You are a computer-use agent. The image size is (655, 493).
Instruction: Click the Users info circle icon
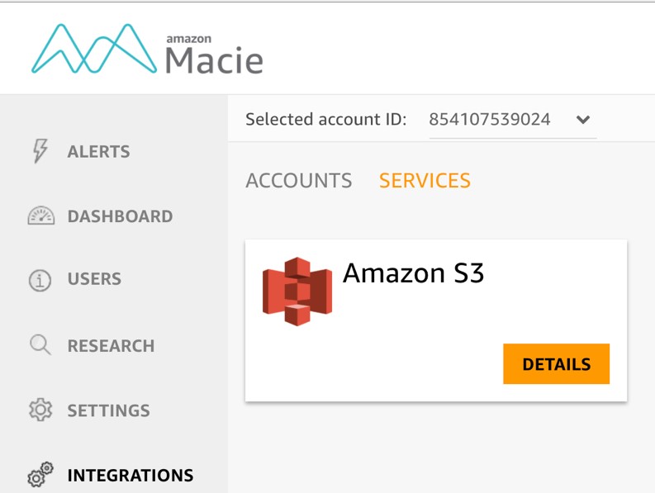(x=40, y=280)
